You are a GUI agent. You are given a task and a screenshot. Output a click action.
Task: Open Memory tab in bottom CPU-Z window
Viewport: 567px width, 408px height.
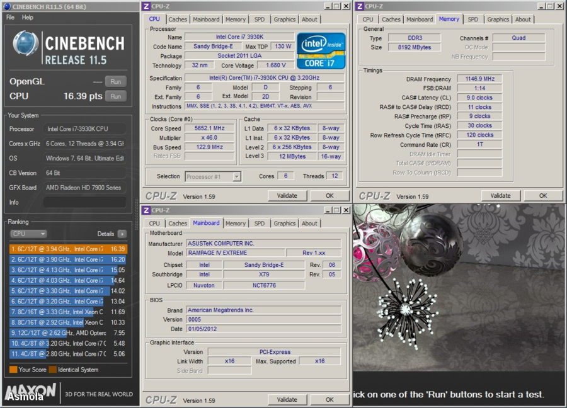click(x=236, y=224)
